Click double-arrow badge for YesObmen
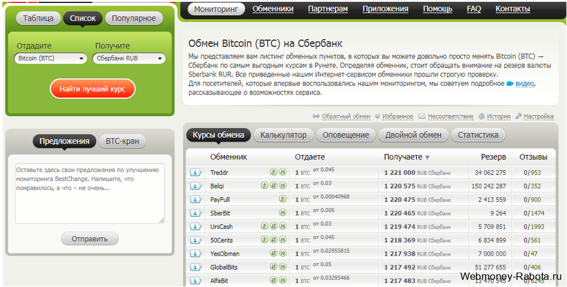567x287 pixels. click(x=274, y=253)
